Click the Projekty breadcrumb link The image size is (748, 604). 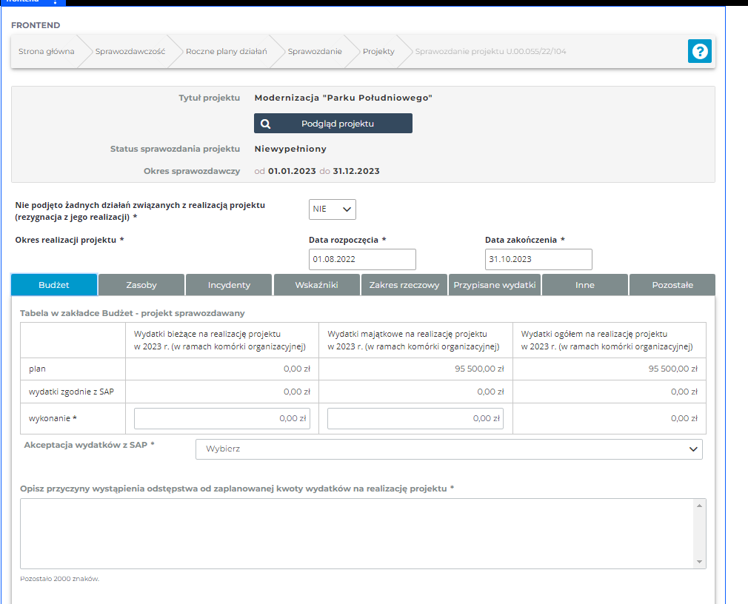point(378,52)
